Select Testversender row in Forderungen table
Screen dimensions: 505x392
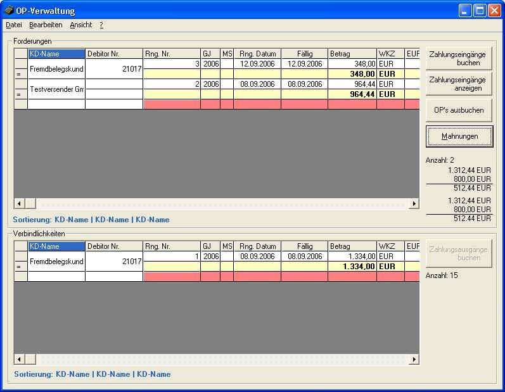point(57,89)
